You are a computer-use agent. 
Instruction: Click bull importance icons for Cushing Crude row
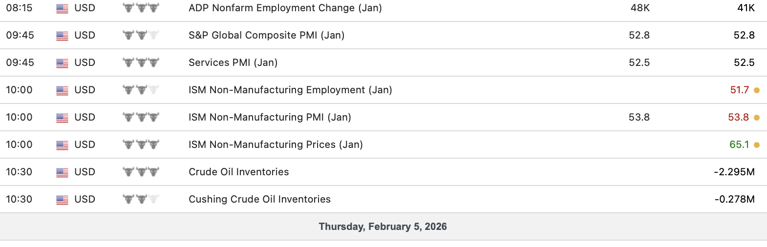141,200
